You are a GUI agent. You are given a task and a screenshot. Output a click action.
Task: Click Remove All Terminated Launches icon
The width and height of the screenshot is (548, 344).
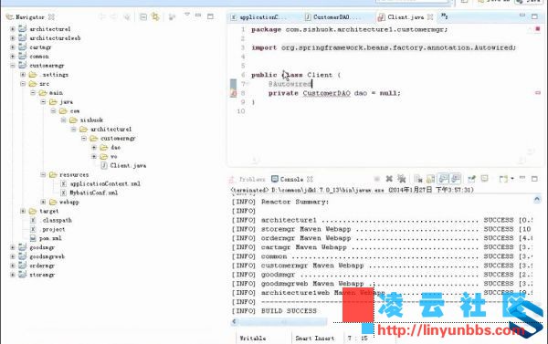[401, 179]
